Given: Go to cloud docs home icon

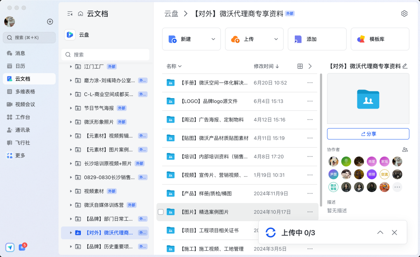Looking at the screenshot, I should (80, 14).
